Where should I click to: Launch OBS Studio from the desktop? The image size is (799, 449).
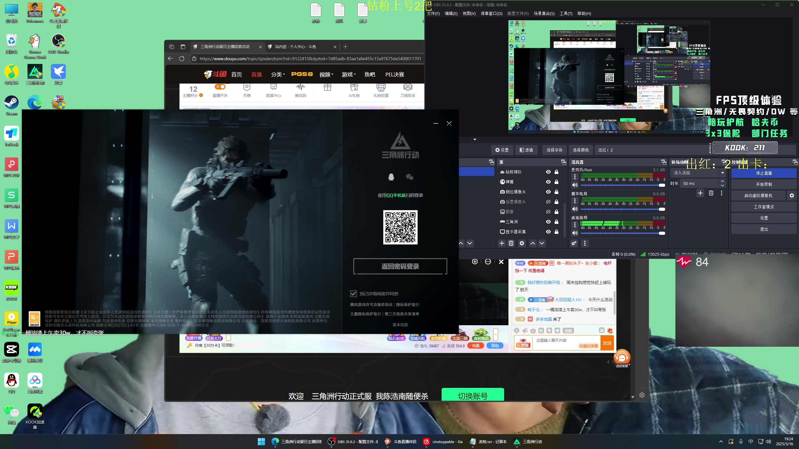[58, 44]
